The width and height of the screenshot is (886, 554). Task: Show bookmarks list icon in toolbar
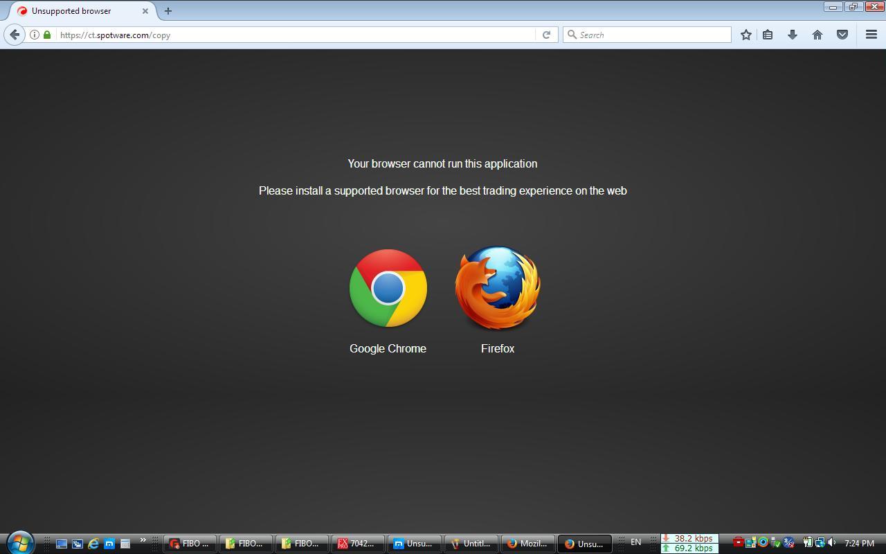(x=768, y=35)
